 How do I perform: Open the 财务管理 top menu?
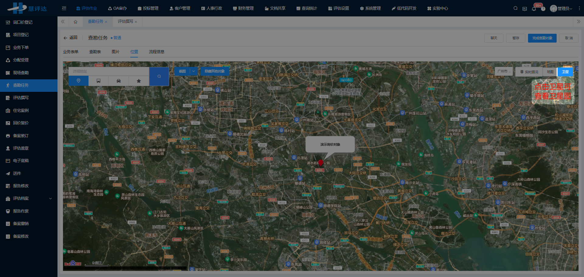coord(243,8)
